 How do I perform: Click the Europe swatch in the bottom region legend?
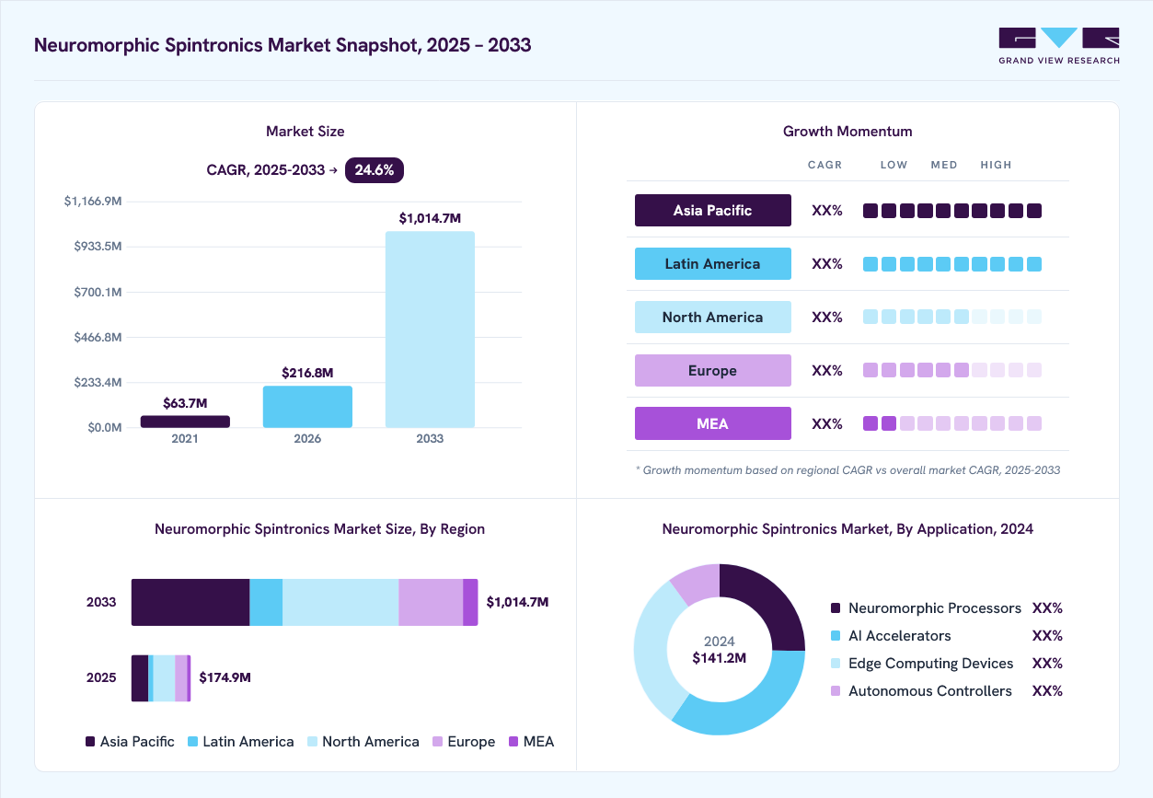[x=437, y=742]
